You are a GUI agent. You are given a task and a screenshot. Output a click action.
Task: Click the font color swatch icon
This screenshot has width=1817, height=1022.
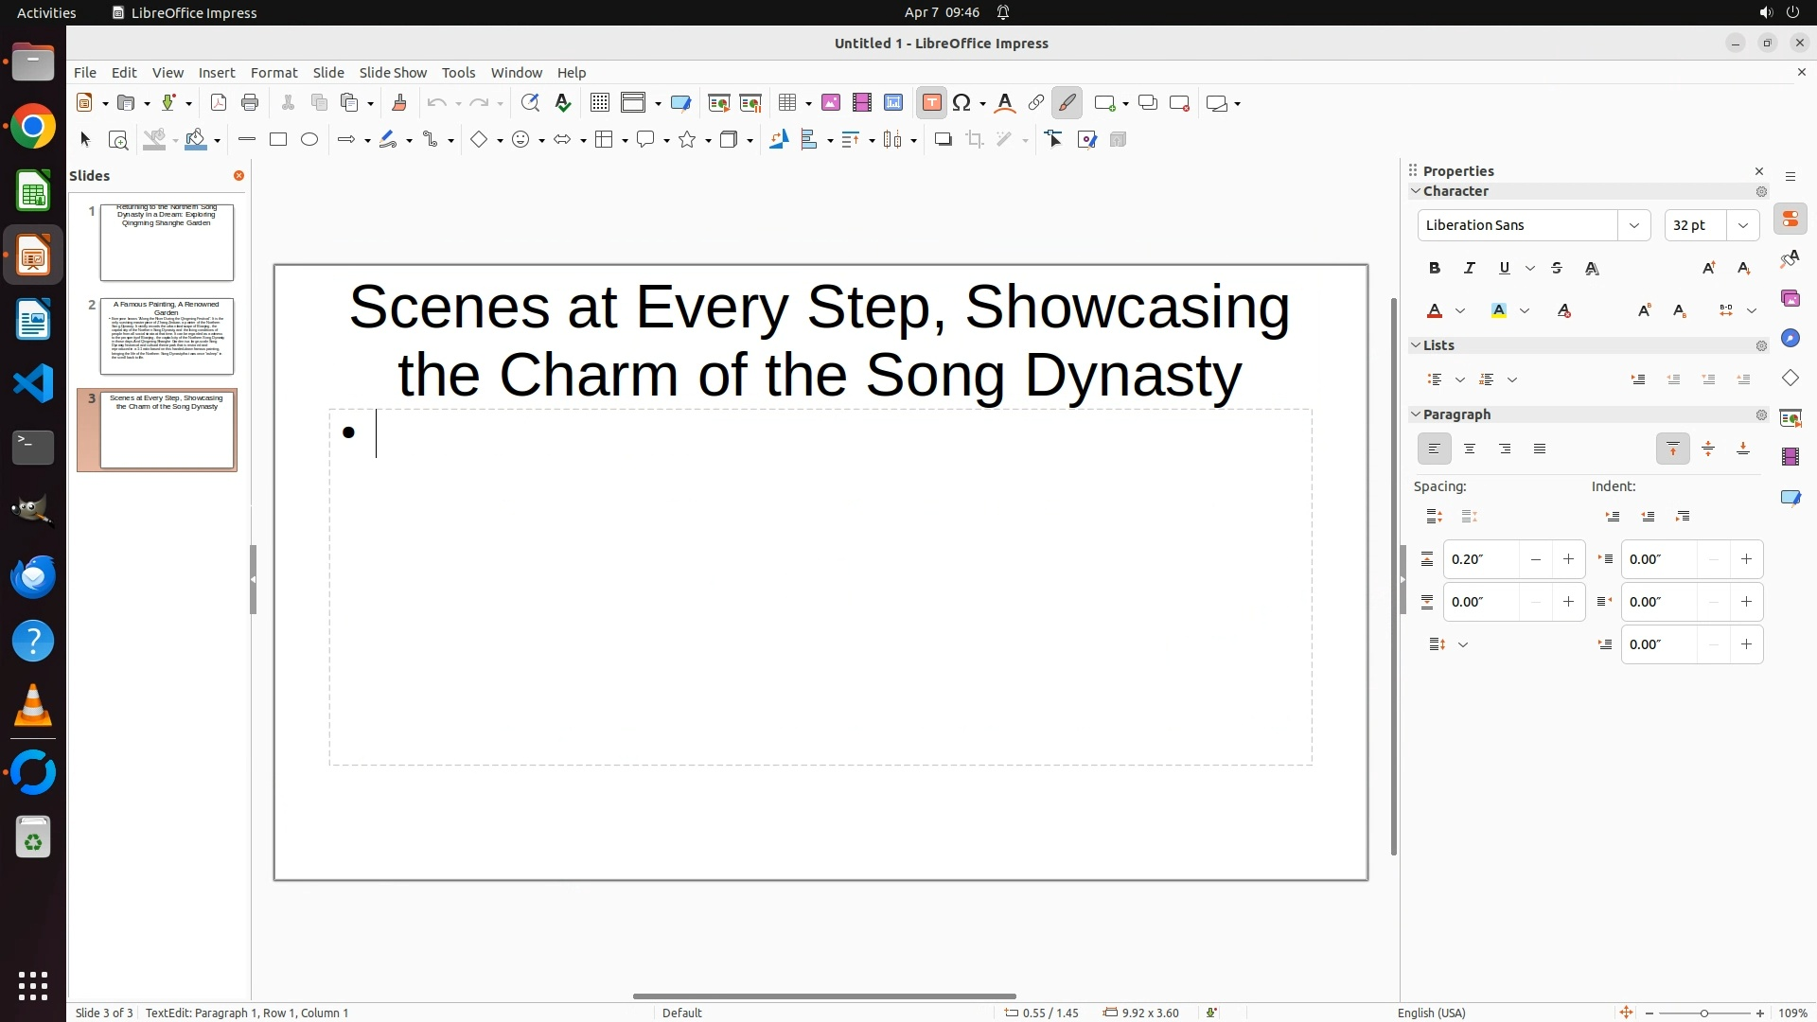click(x=1435, y=311)
